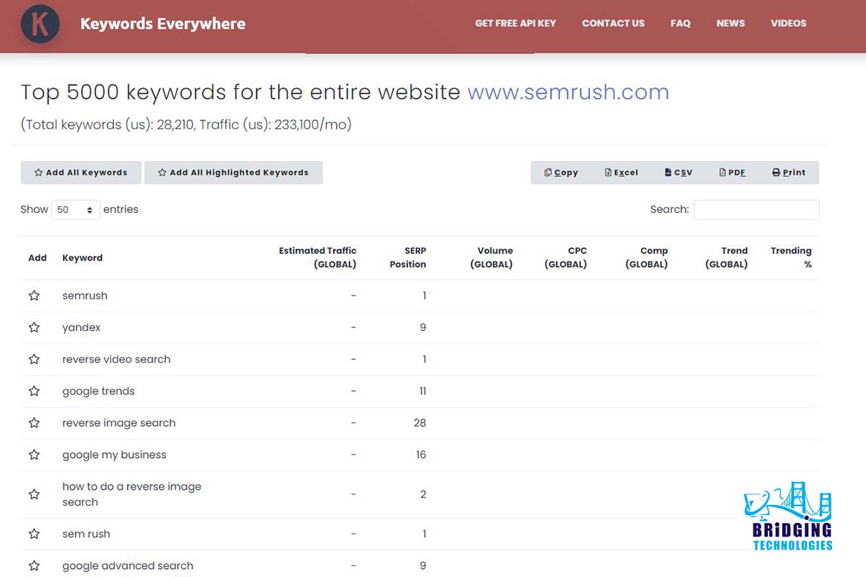Sort by Volume (GLOBAL) column
866x577 pixels.
[491, 257]
